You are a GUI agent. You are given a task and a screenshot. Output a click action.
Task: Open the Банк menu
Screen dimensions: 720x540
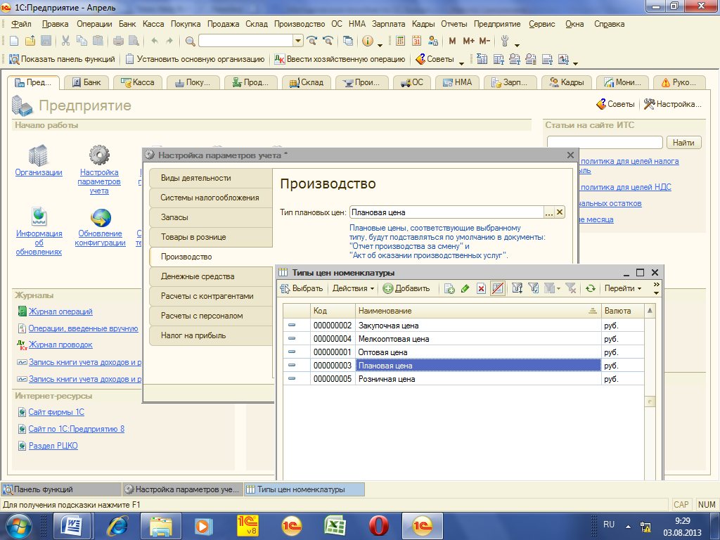tap(127, 24)
